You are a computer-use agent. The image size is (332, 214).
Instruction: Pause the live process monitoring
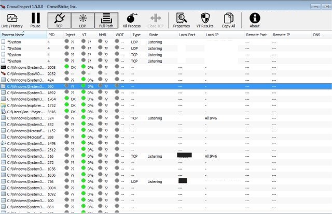pos(35,21)
